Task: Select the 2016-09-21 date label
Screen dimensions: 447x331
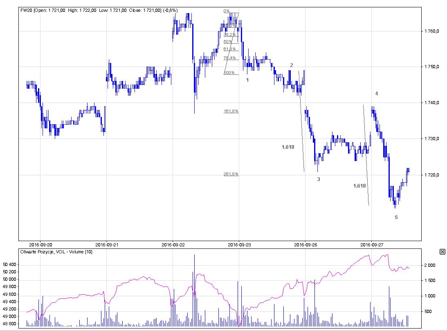Action: [107, 245]
